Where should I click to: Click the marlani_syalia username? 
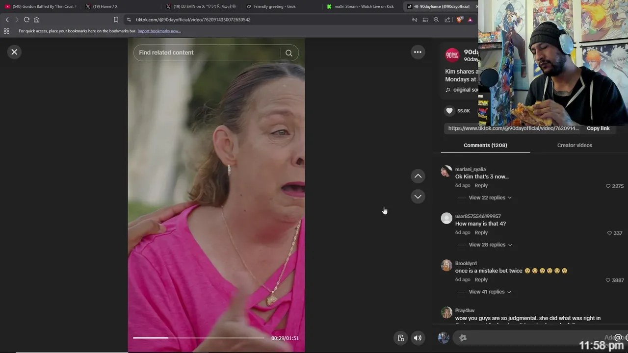click(471, 169)
